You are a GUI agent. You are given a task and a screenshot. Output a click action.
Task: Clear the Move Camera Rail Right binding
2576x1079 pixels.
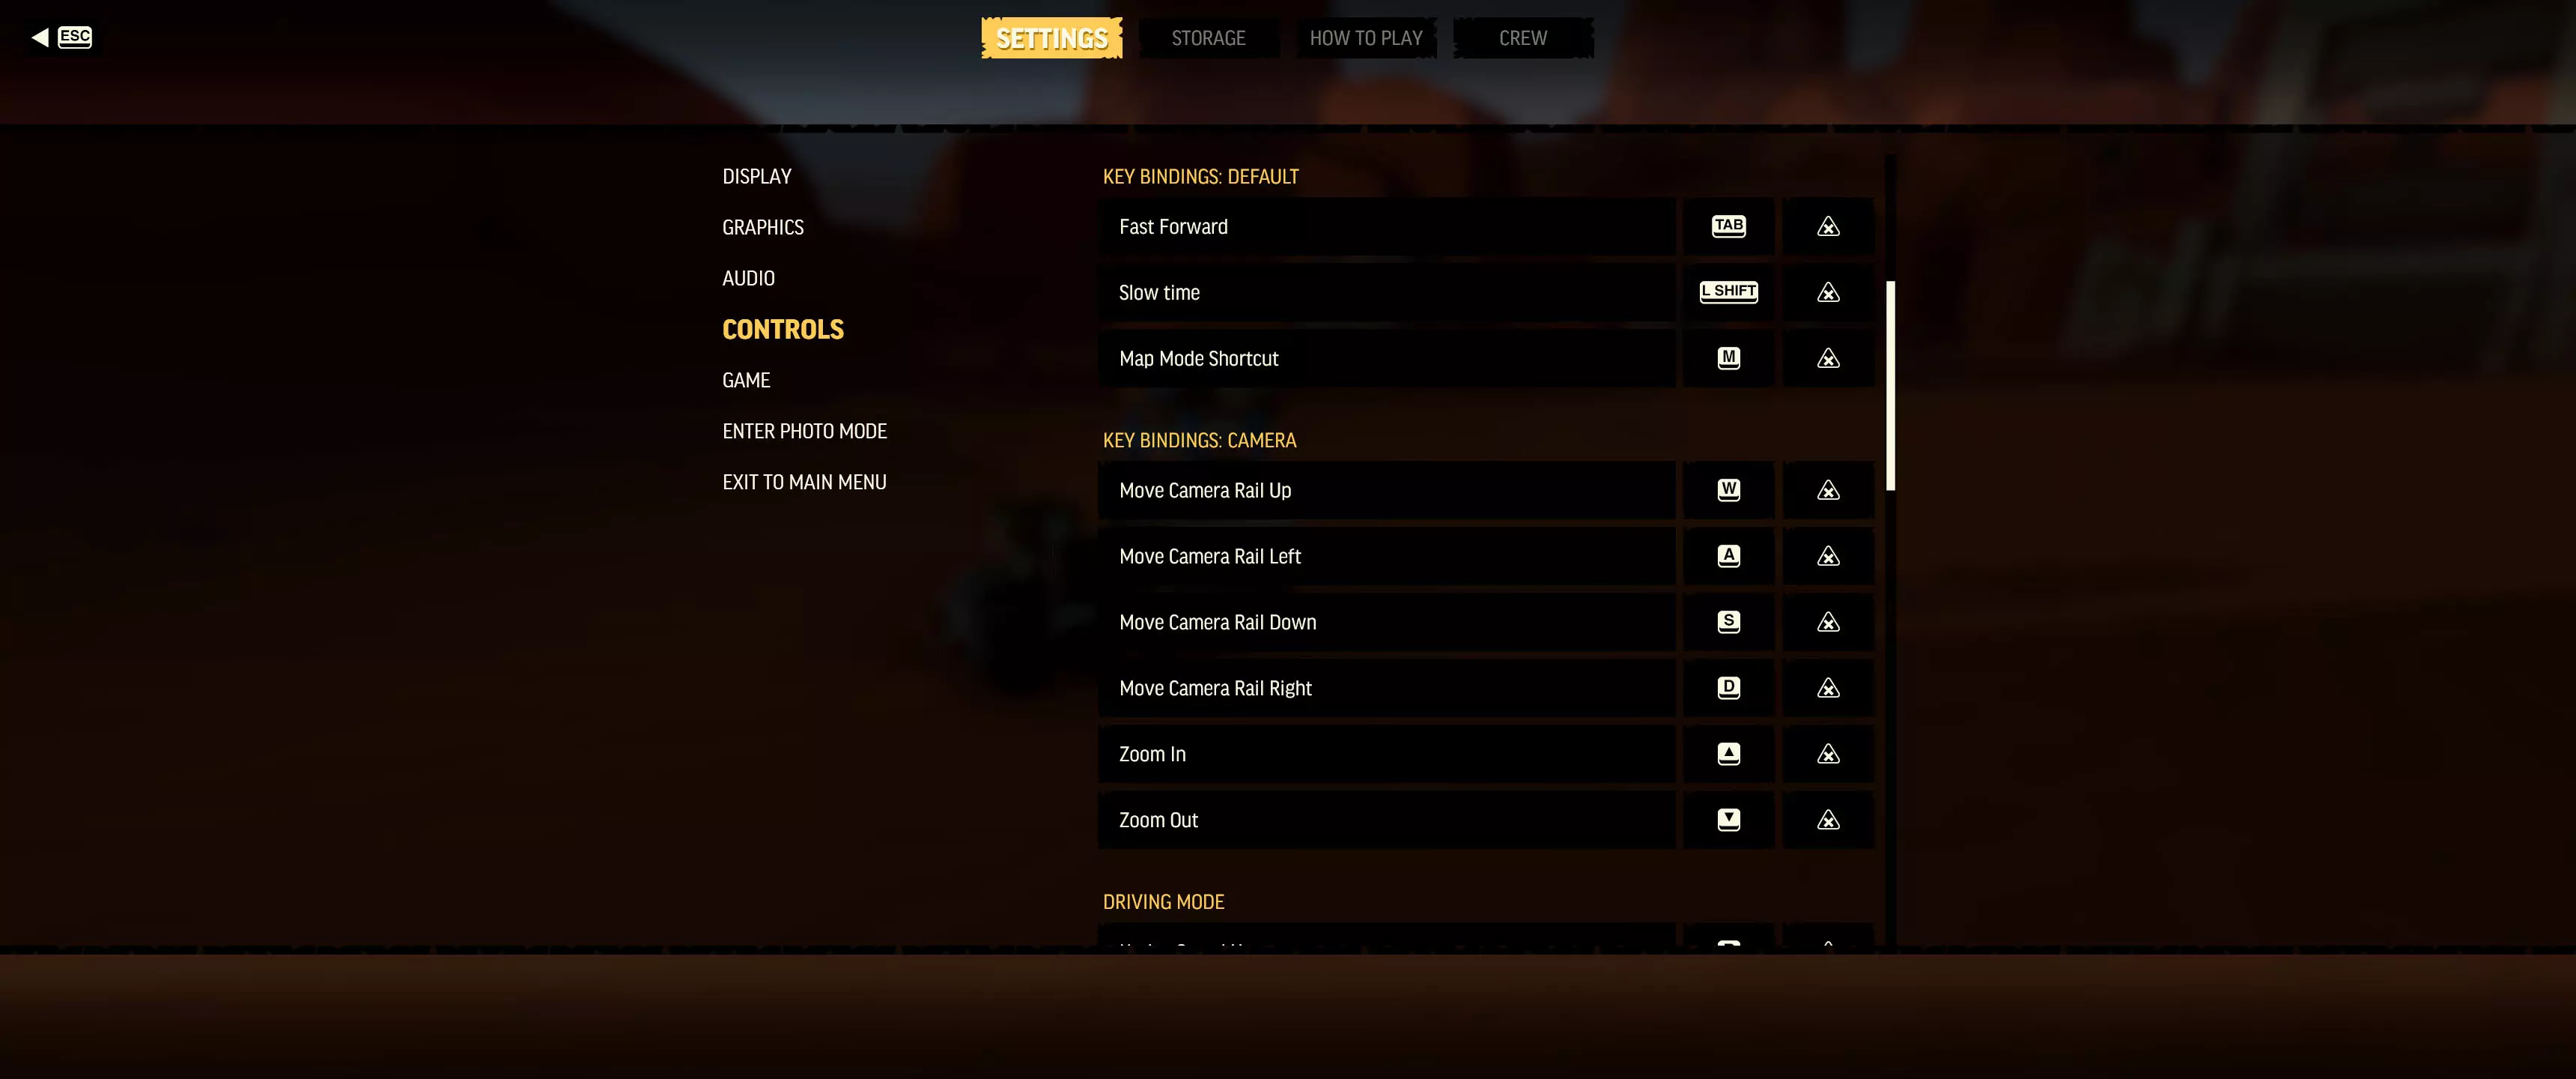click(1828, 688)
